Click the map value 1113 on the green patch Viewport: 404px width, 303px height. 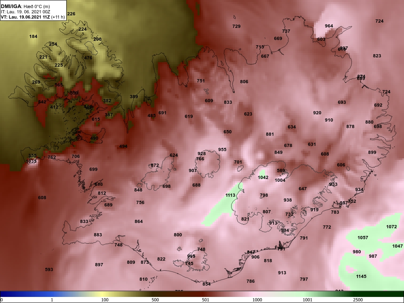[230, 195]
